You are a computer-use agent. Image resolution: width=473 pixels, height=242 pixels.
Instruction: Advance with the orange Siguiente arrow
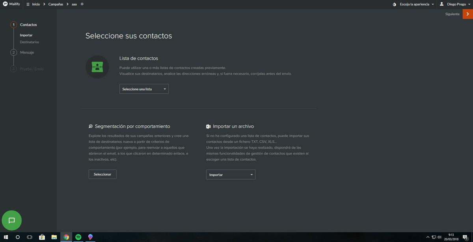pyautogui.click(x=468, y=14)
